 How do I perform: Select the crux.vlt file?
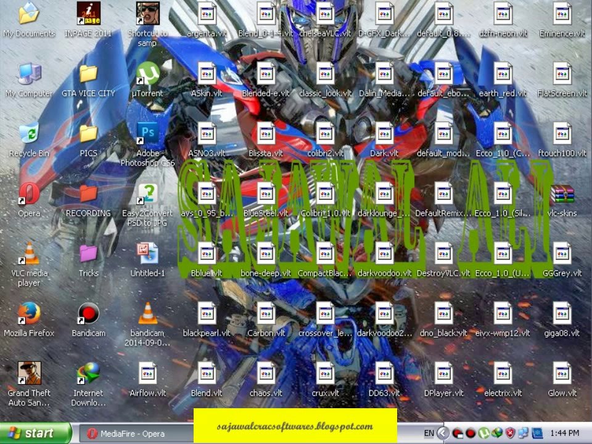click(326, 373)
